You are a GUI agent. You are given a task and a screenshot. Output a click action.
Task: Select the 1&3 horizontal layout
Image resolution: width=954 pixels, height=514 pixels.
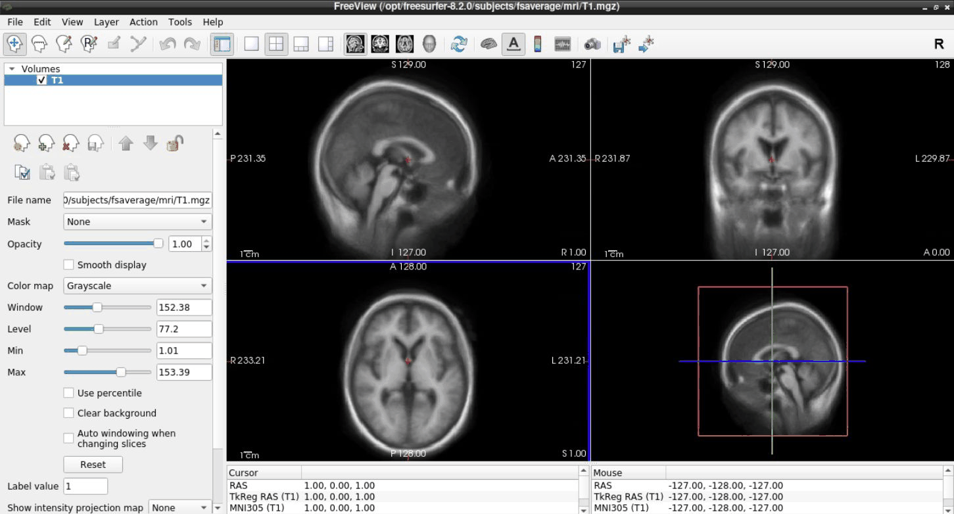click(301, 44)
